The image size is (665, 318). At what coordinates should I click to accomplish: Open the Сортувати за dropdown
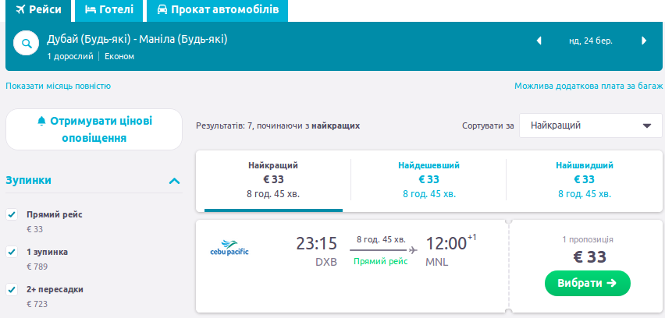point(590,125)
